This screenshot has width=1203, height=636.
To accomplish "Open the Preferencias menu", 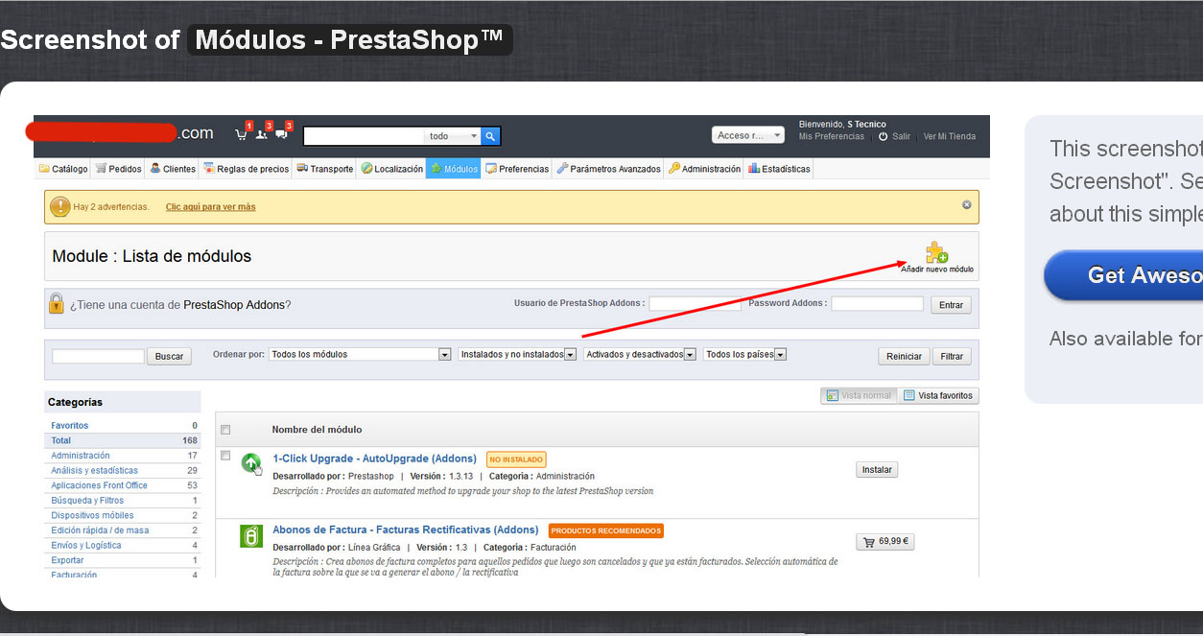I will 517,169.
